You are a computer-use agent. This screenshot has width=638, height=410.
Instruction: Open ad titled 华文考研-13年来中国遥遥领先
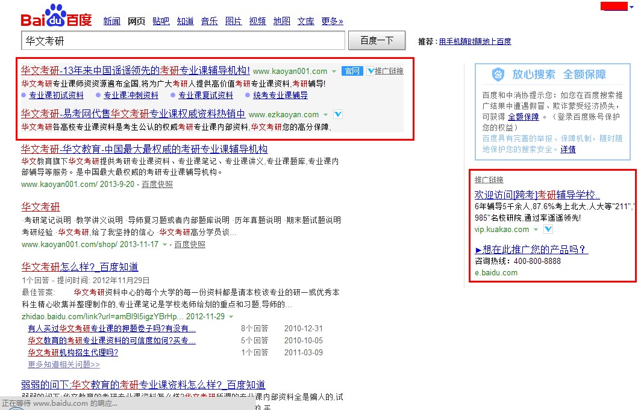(135, 70)
